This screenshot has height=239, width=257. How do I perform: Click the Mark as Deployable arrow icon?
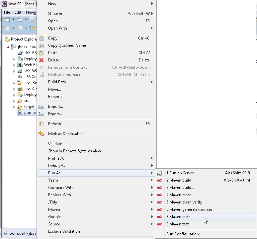click(x=41, y=134)
